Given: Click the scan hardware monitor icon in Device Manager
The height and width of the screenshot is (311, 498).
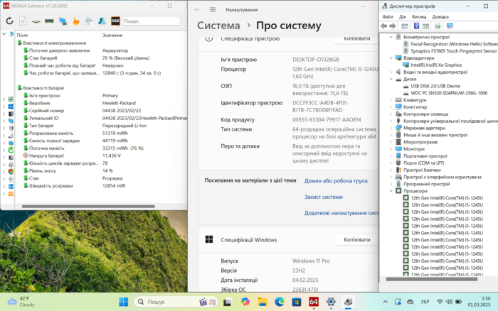Looking at the screenshot, I should pos(450,26).
